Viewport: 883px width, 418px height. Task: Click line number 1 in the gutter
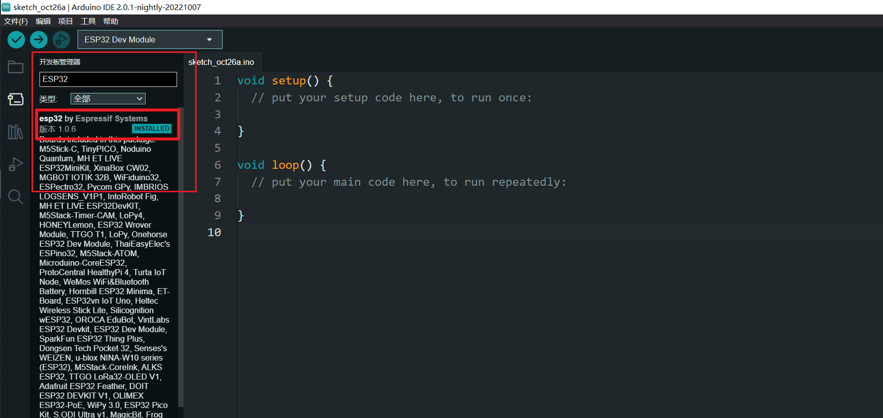(218, 80)
